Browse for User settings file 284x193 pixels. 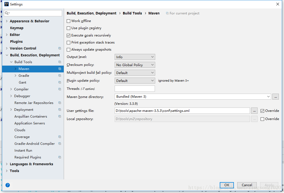coord(254,111)
